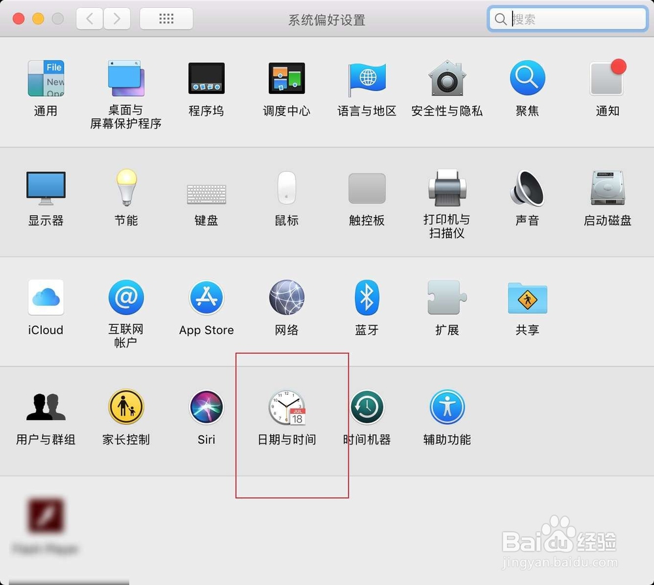Open iCloud preferences
The image size is (654, 585).
point(46,297)
